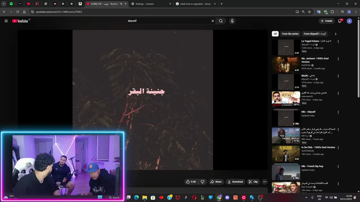
Task: Open options for Bta3ti video
Action: click(338, 76)
